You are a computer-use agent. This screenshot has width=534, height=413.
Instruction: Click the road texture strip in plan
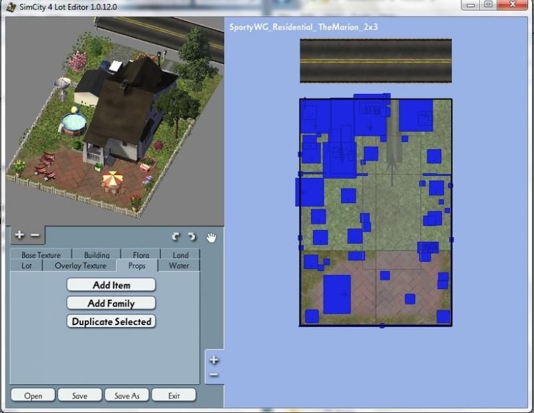coord(376,61)
